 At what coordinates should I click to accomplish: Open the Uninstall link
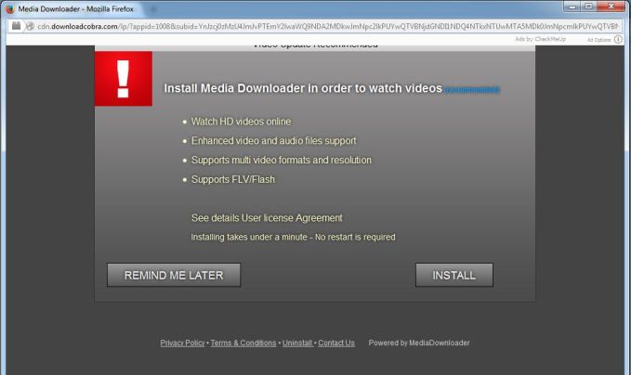point(297,343)
